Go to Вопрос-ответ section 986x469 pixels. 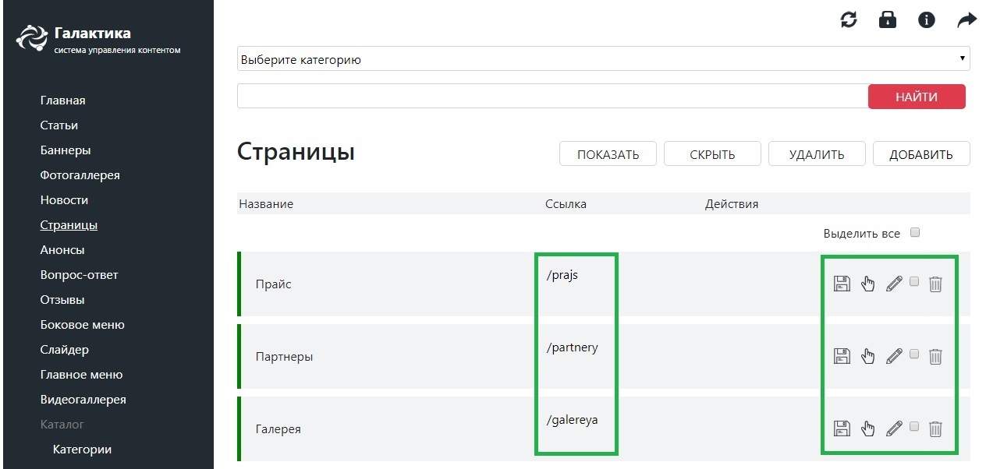pyautogui.click(x=80, y=275)
